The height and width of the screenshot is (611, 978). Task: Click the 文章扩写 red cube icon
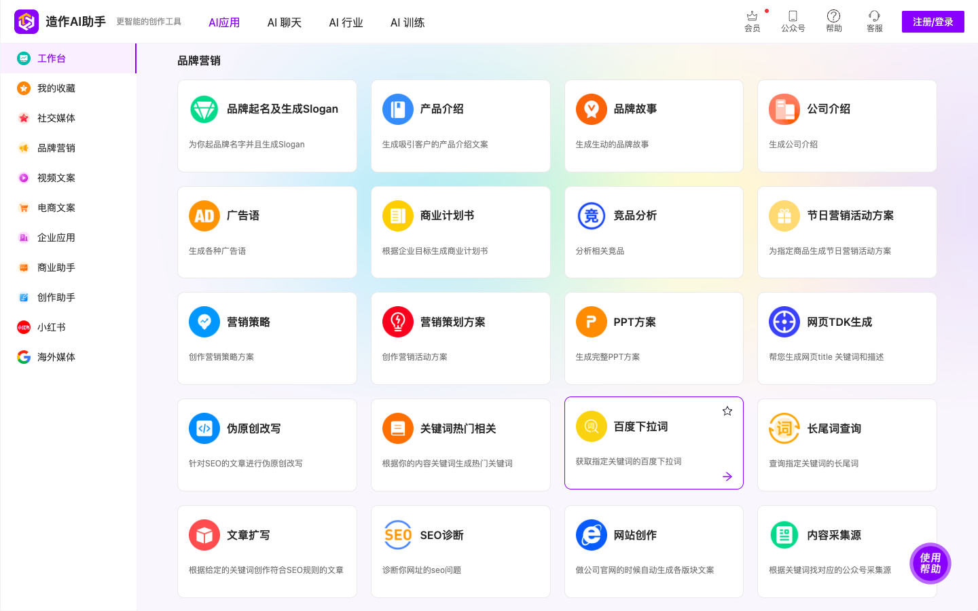(204, 535)
